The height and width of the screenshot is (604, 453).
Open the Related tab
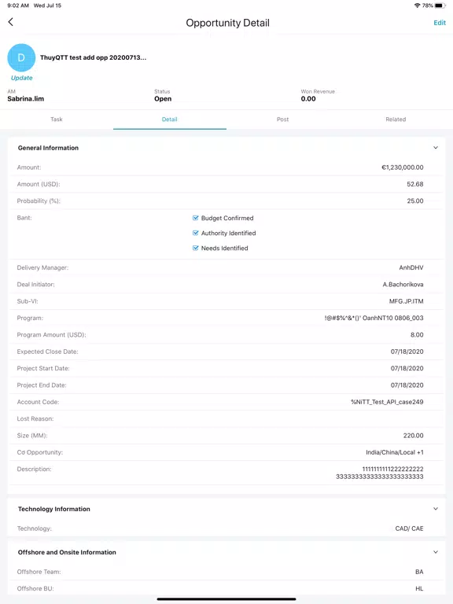pyautogui.click(x=396, y=120)
